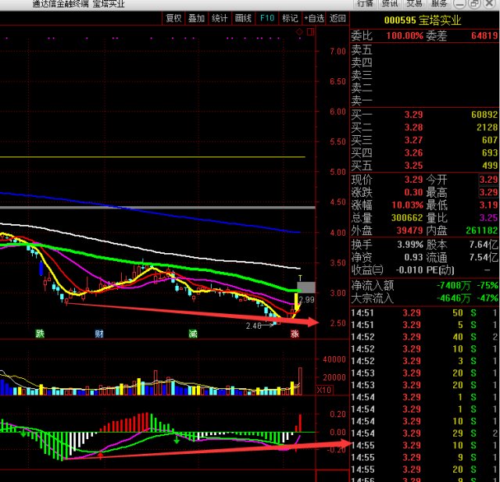The width and height of the screenshot is (500, 482).
Task: Click the 涨幅 10.03% value
Action: point(407,205)
